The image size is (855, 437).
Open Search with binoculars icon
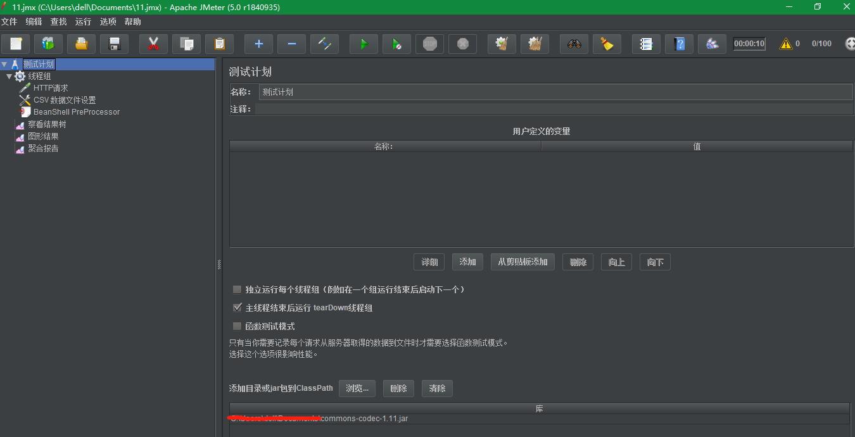(574, 44)
